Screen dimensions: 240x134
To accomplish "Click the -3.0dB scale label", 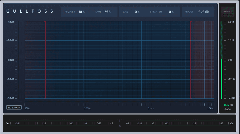I will pos(10,79).
